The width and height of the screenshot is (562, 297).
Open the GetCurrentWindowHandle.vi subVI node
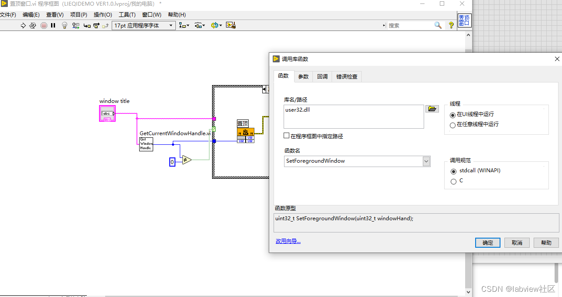146,144
